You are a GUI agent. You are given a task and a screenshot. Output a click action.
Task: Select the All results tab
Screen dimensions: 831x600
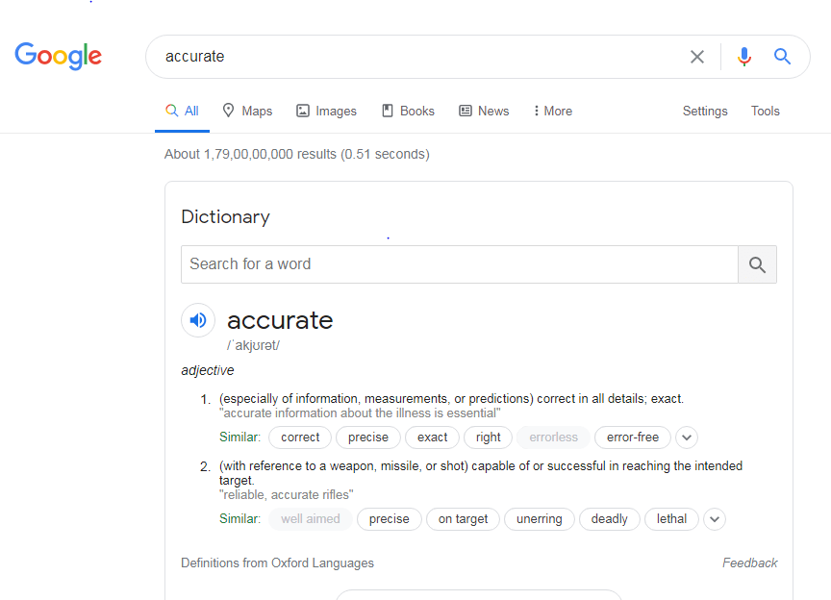[x=182, y=110]
